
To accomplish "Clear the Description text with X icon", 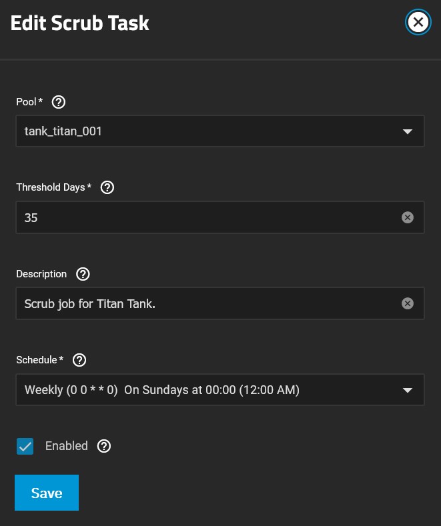I will 408,303.
